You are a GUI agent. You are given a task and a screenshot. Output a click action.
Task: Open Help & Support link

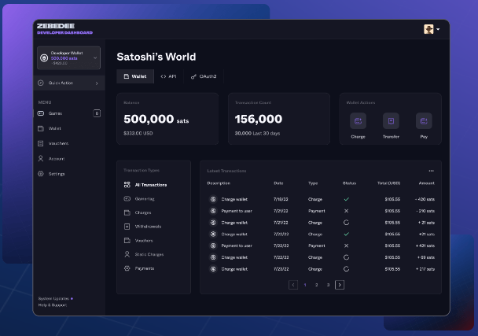pyautogui.click(x=53, y=305)
